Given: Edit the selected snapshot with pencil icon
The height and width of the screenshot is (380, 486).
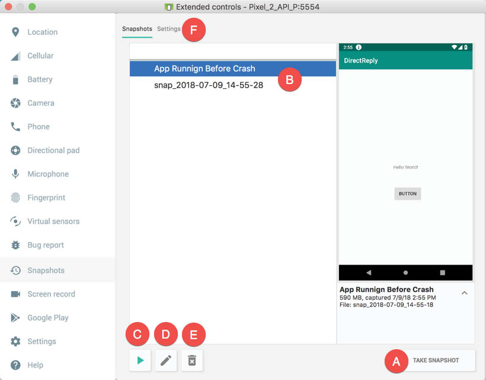Looking at the screenshot, I should pos(166,360).
